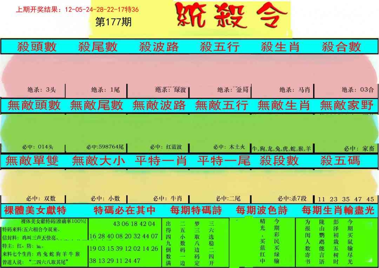379x268 pixels.
Task: Select the 38 13 29 11 24 47 row
Action: point(115,261)
